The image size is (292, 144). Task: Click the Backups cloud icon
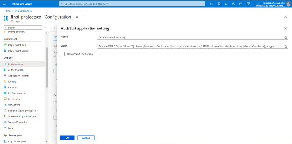(5, 87)
